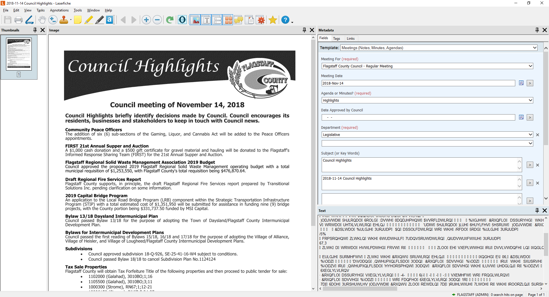This screenshot has height=297, width=549.
Task: Click arrow button beside Council Highlights subject
Action: click(530, 165)
